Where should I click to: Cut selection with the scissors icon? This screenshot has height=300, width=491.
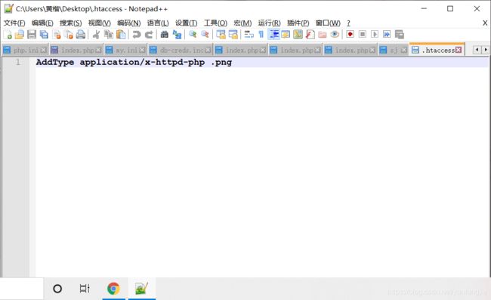coord(96,35)
